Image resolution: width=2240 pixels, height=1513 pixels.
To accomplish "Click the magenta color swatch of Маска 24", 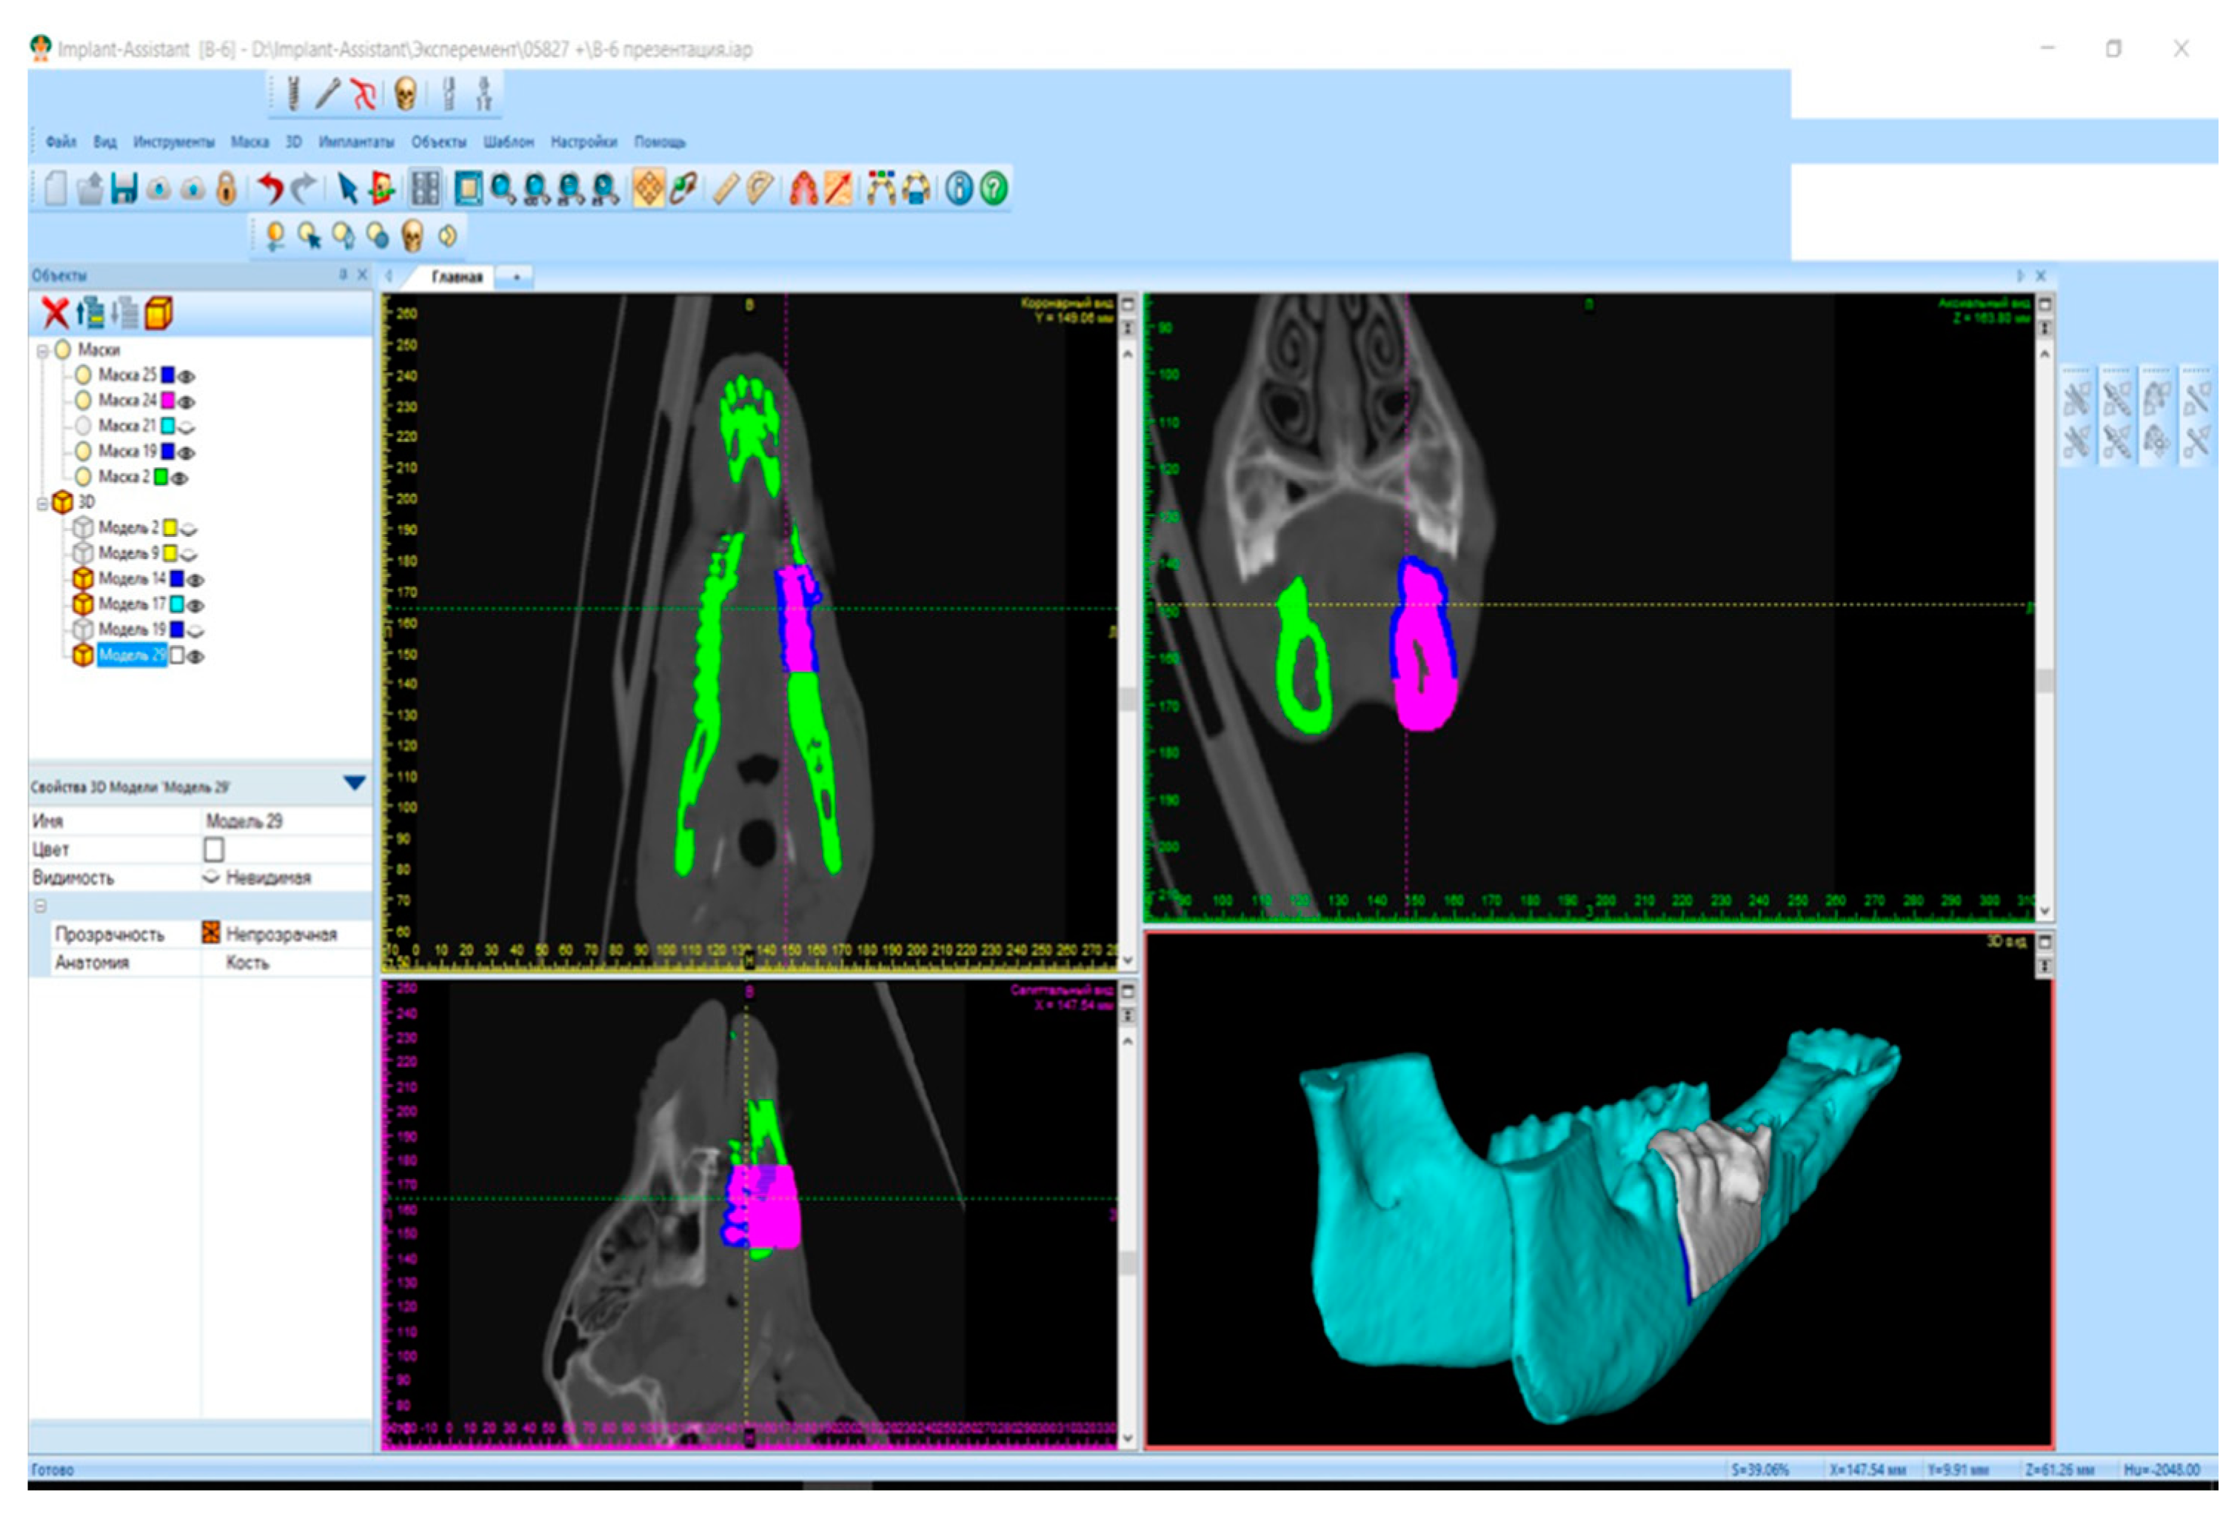I will coord(167,401).
